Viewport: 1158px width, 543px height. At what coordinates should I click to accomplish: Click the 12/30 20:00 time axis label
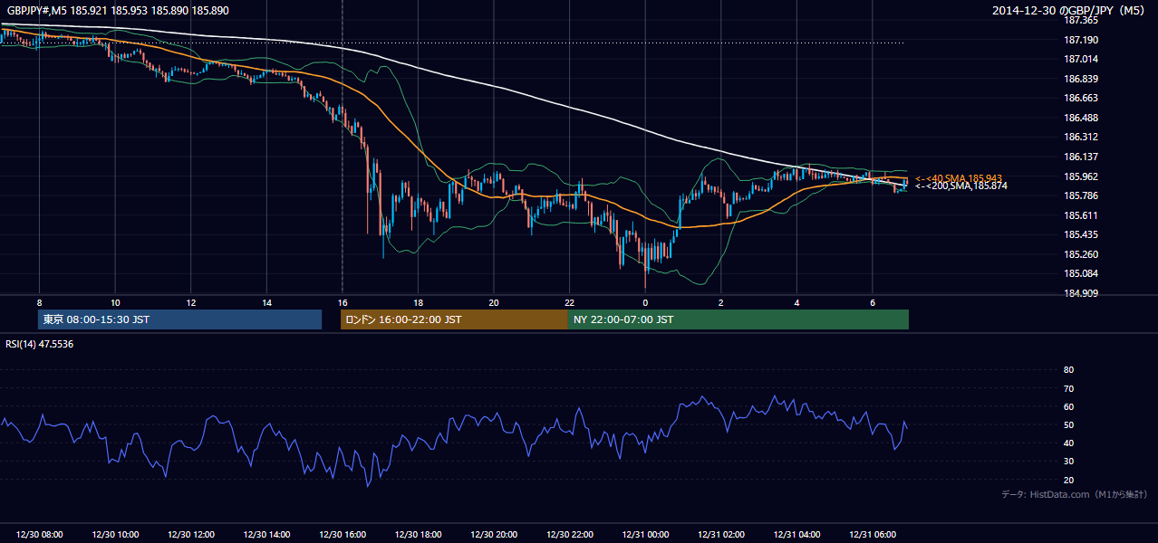(x=494, y=535)
